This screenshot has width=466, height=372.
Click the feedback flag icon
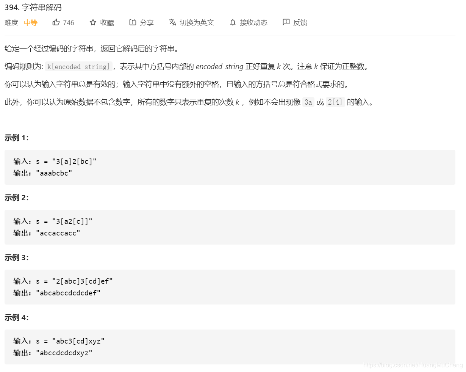click(x=286, y=22)
